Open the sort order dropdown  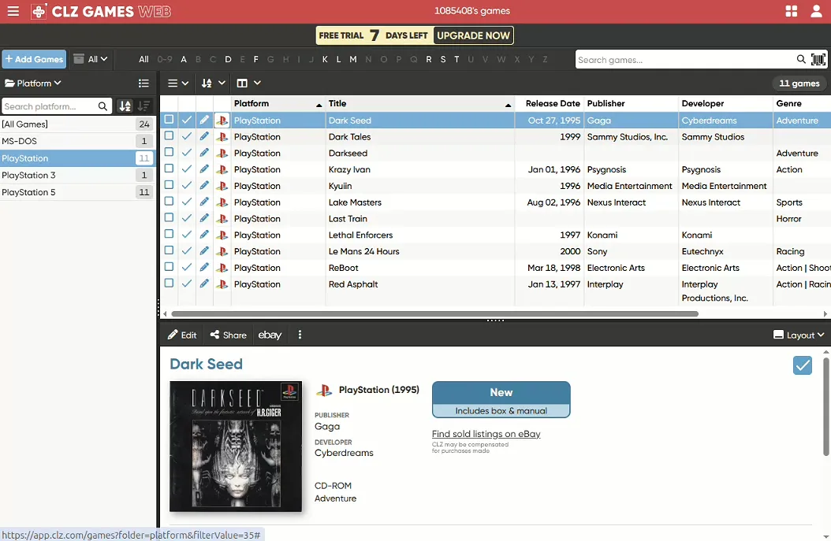213,83
